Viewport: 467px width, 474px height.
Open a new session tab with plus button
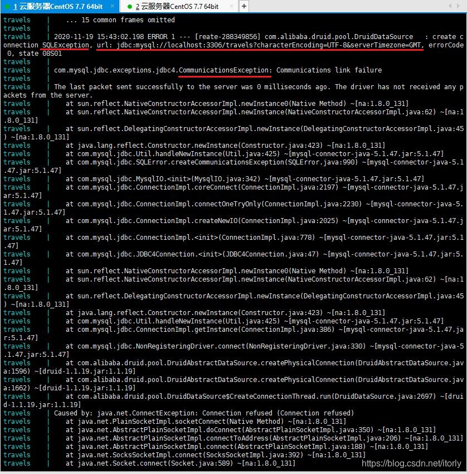tap(244, 6)
